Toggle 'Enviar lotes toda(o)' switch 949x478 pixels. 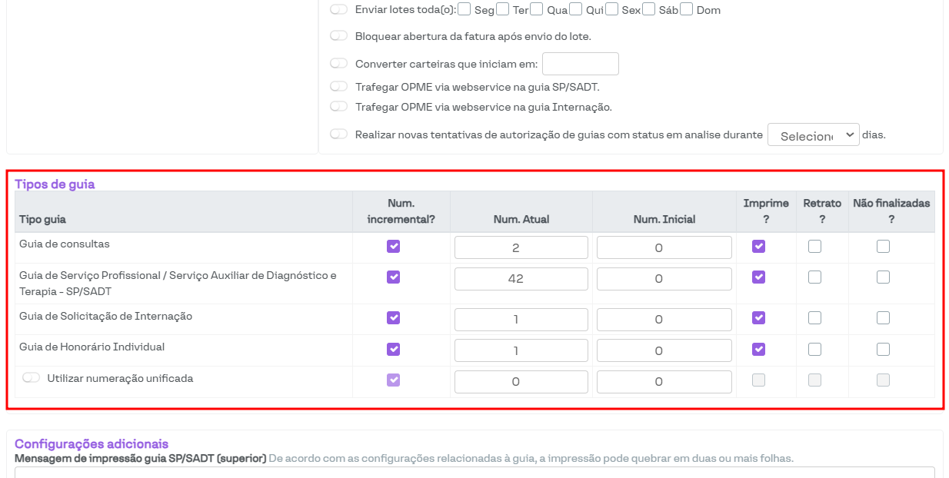(338, 10)
